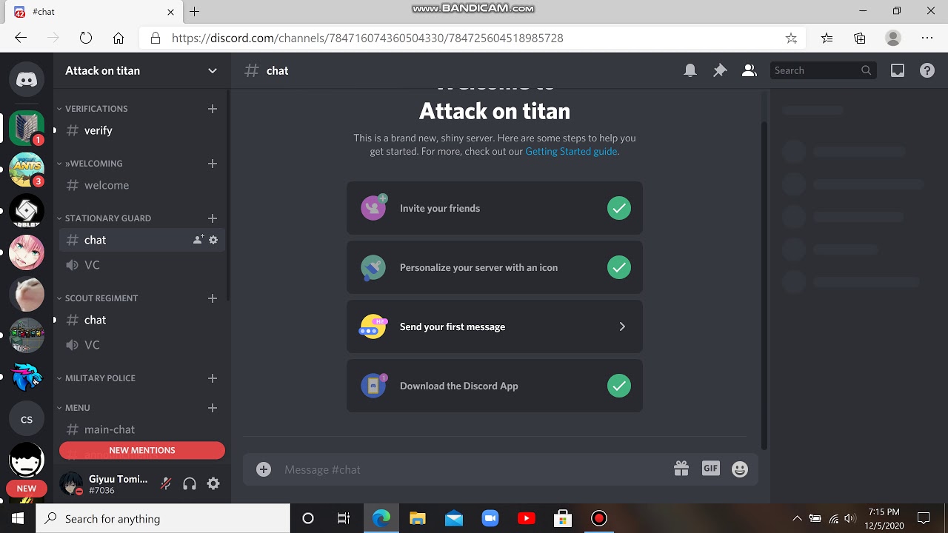Open notification settings bell icon
The height and width of the screenshot is (533, 948).
pyautogui.click(x=690, y=70)
